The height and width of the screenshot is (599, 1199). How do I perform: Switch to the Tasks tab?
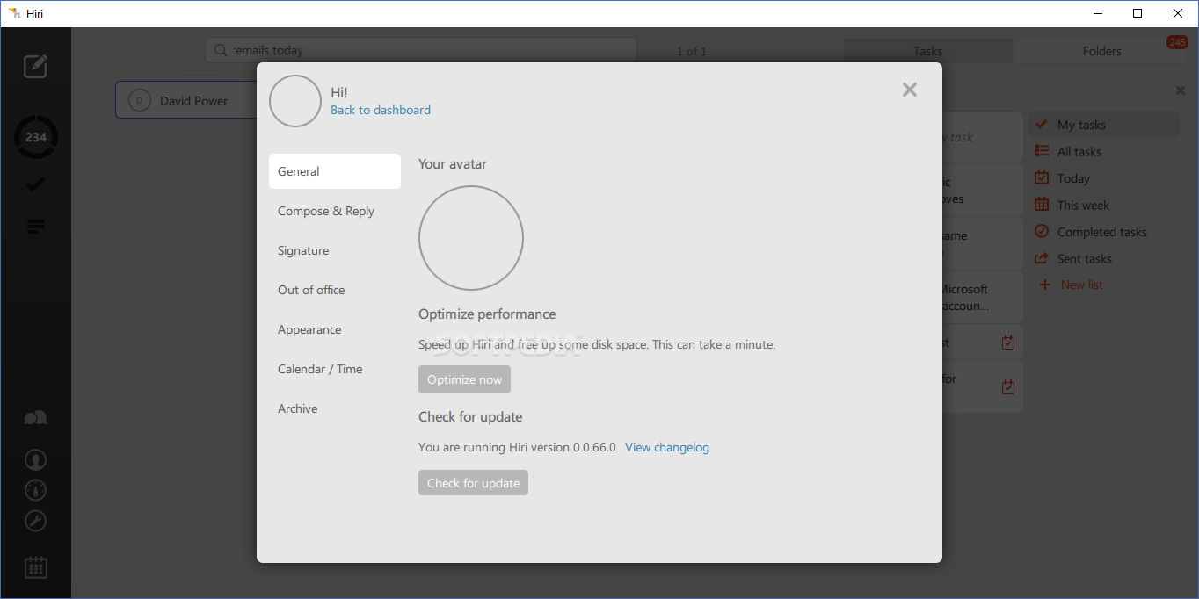coord(927,51)
